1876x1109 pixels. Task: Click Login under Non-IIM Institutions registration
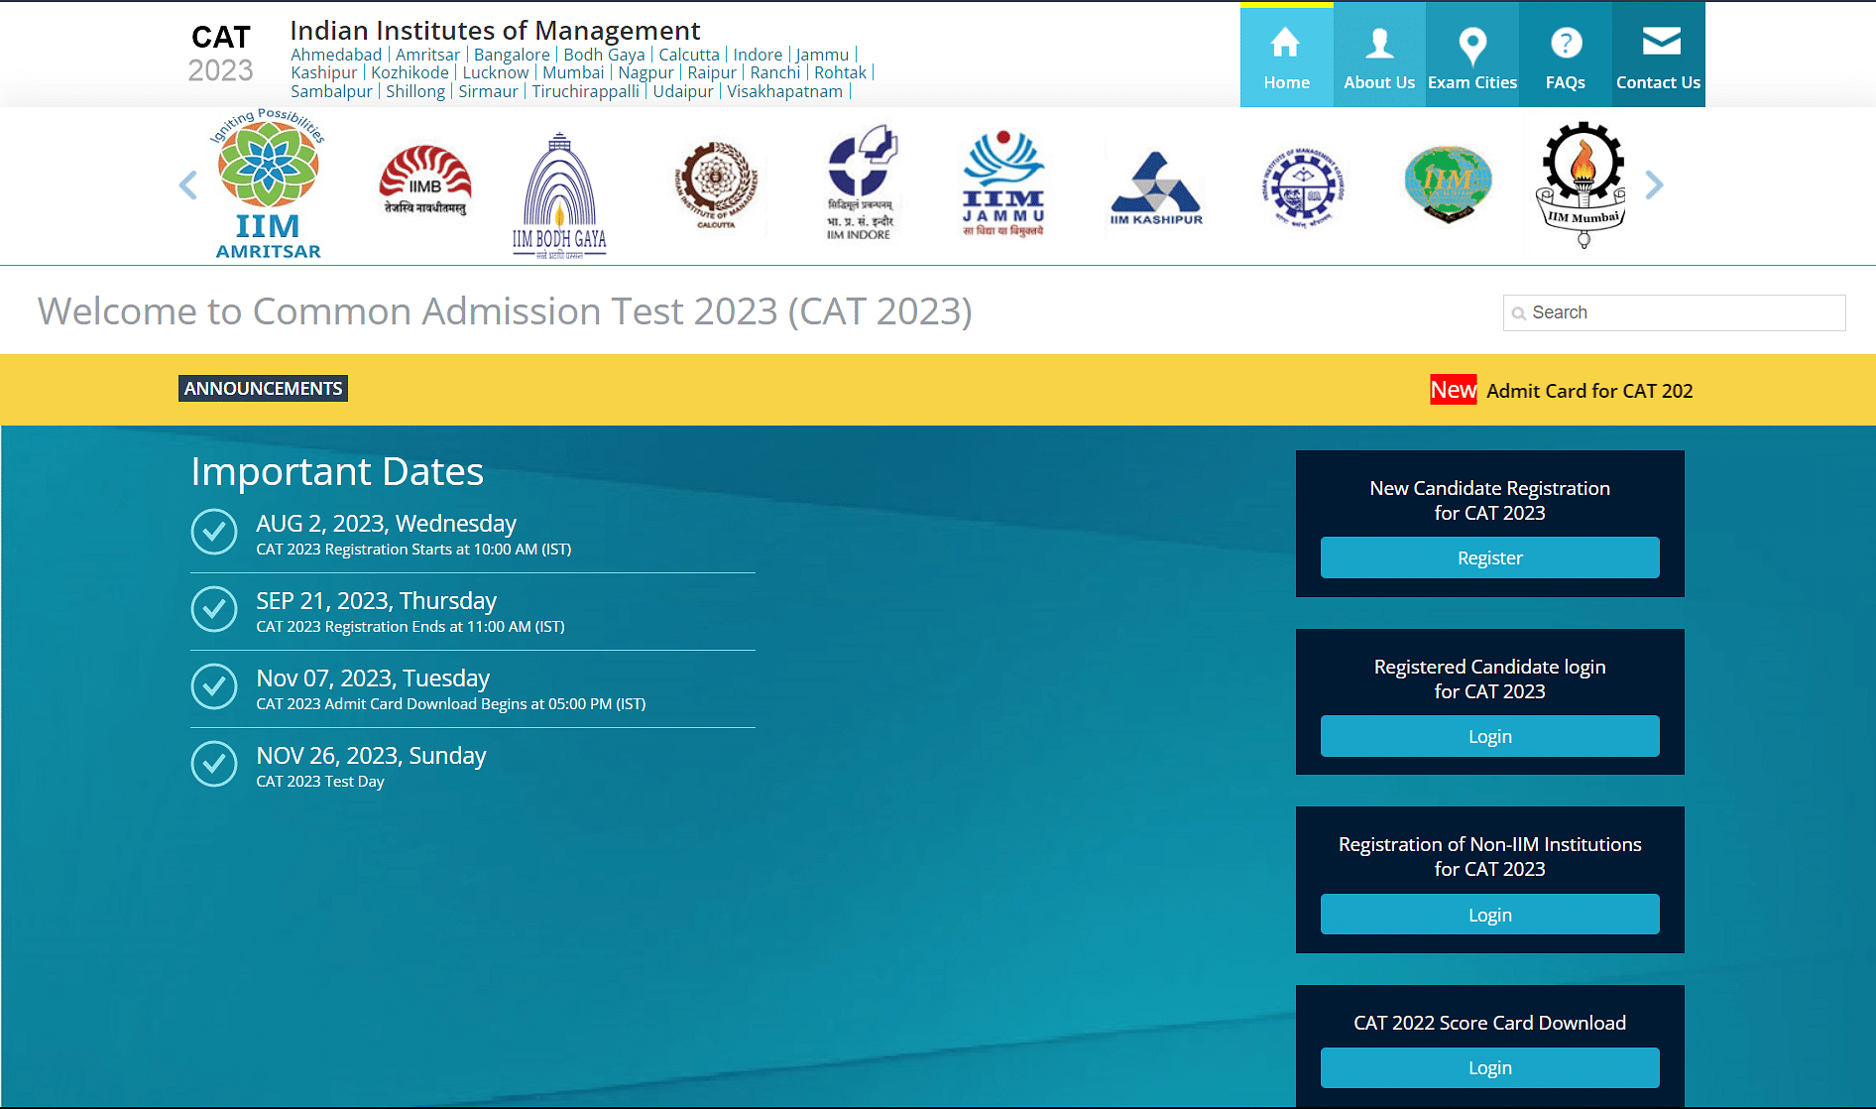(x=1489, y=915)
